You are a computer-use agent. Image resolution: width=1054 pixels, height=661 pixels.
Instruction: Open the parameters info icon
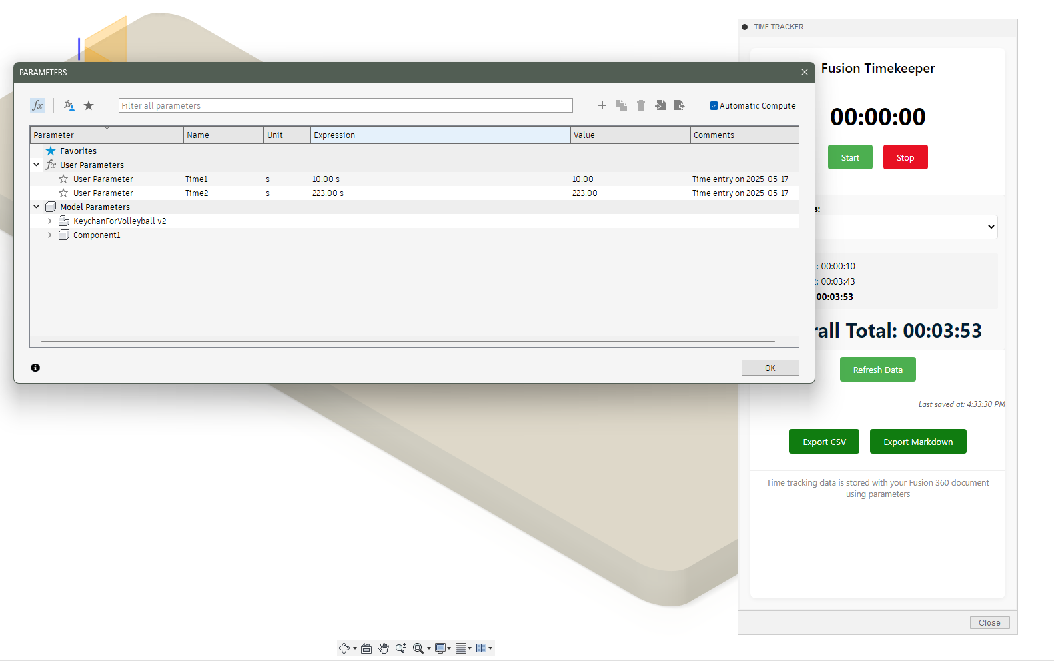[x=35, y=368]
